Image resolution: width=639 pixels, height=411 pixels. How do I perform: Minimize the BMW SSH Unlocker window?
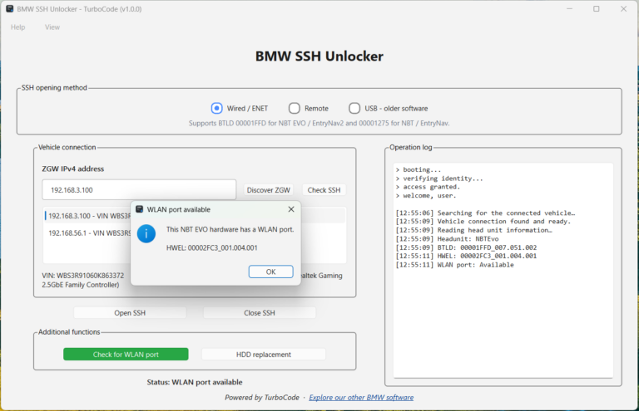click(569, 8)
